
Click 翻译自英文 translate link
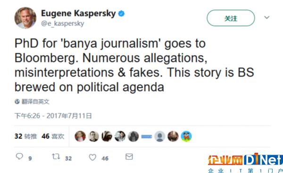(35, 102)
